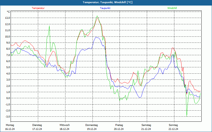
Task: Click the °C unit label
Action: 8,12
